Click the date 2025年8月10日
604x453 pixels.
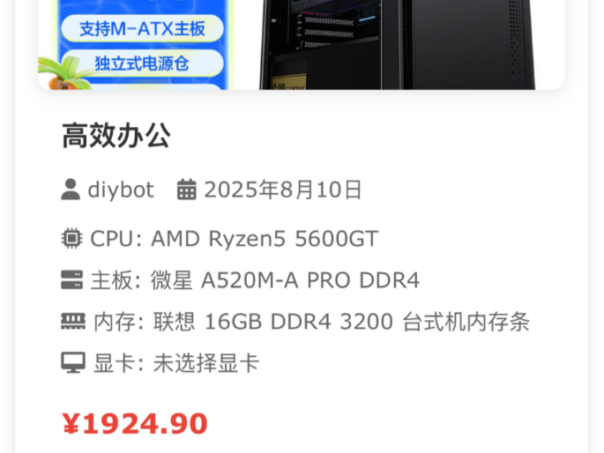[283, 189]
